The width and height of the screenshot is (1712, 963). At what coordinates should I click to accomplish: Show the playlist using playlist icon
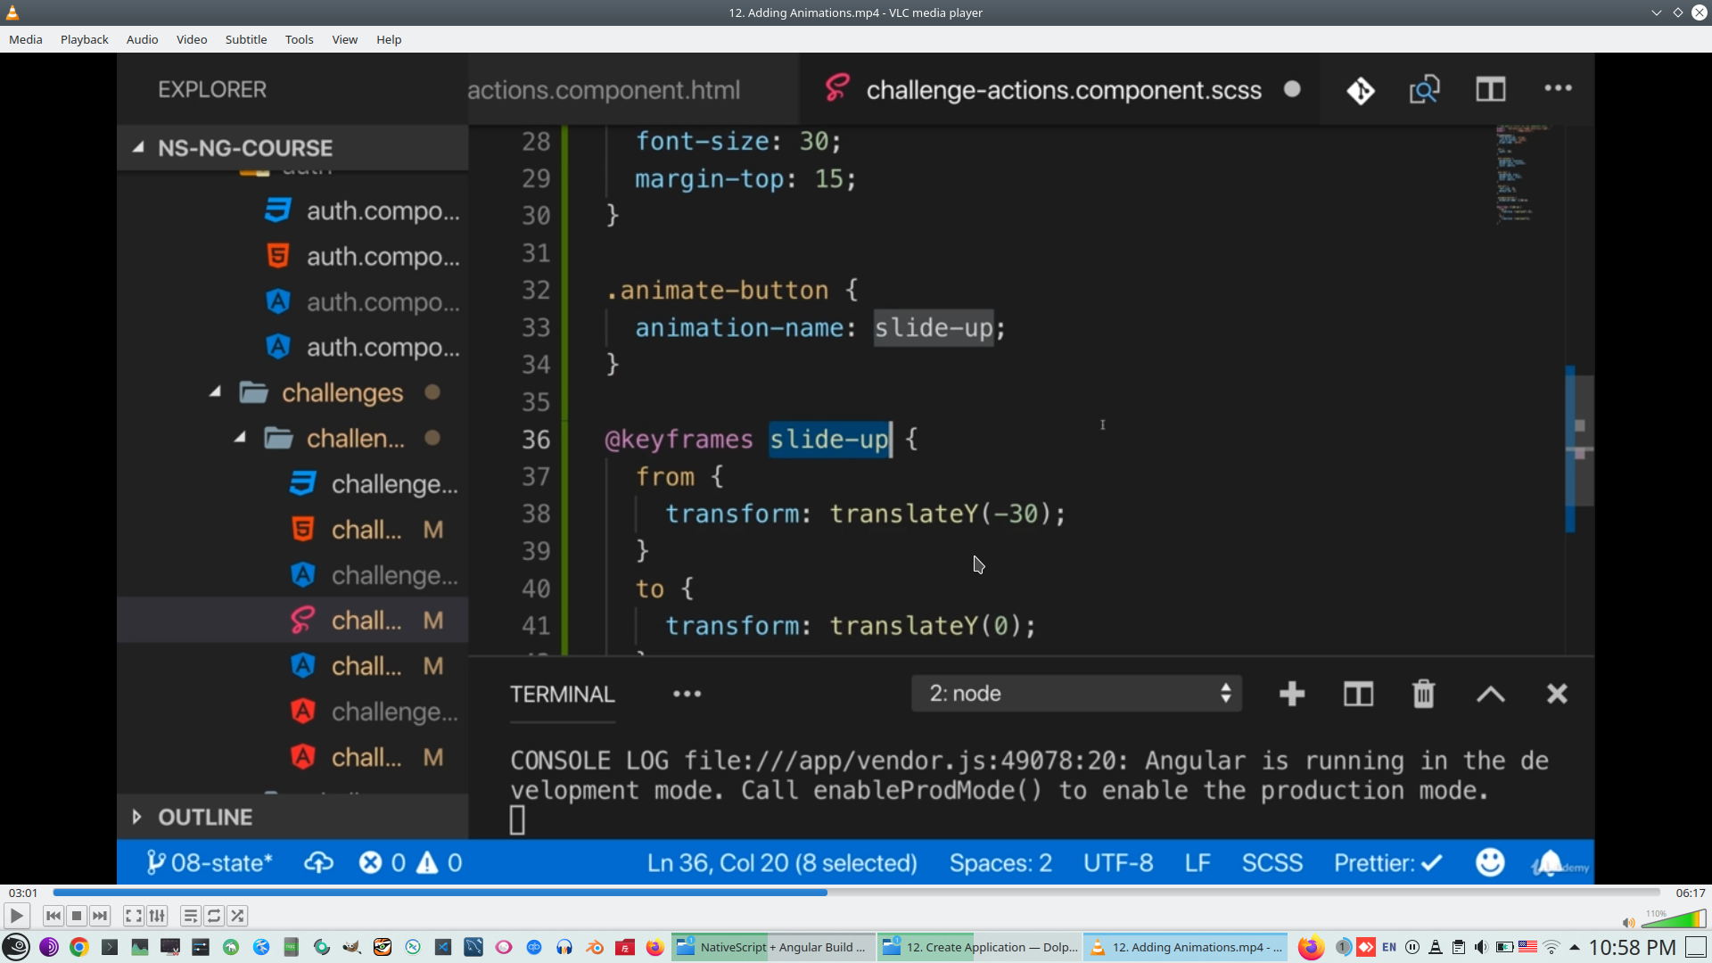[190, 916]
